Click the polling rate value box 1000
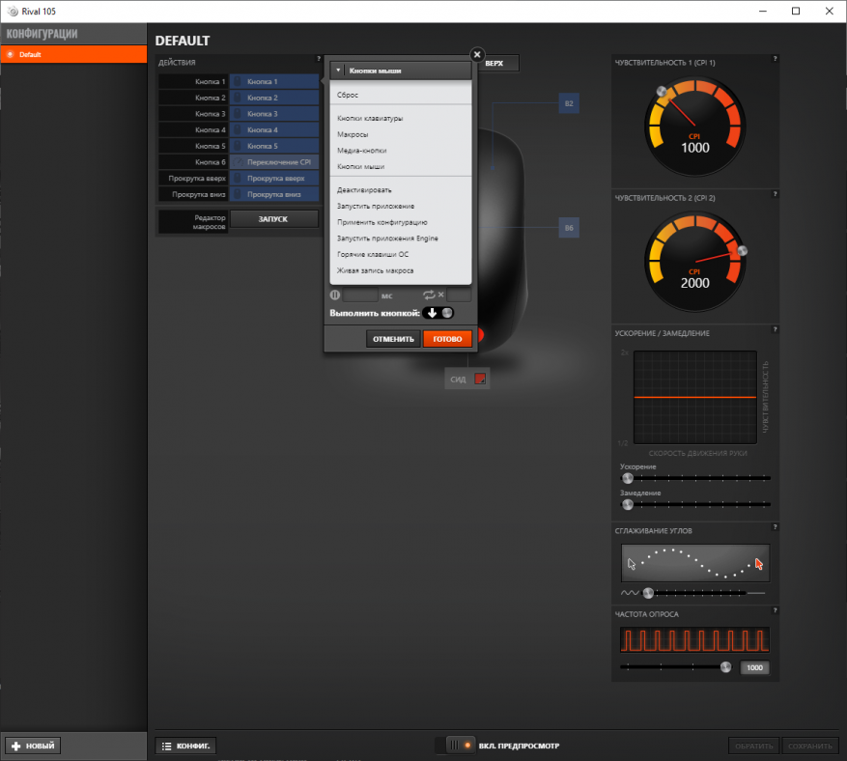 (754, 667)
